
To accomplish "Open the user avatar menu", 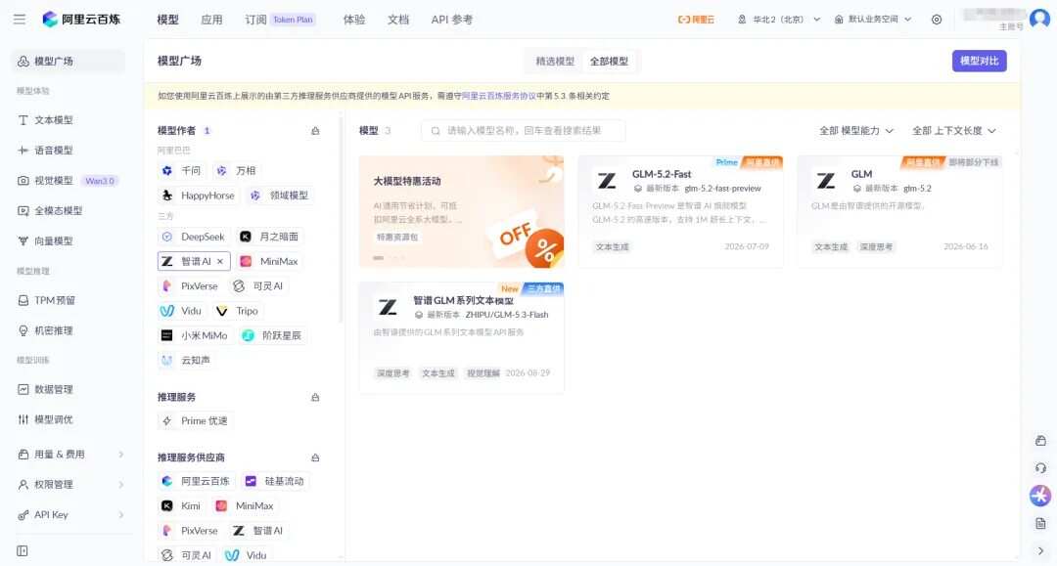I will [x=1039, y=19].
